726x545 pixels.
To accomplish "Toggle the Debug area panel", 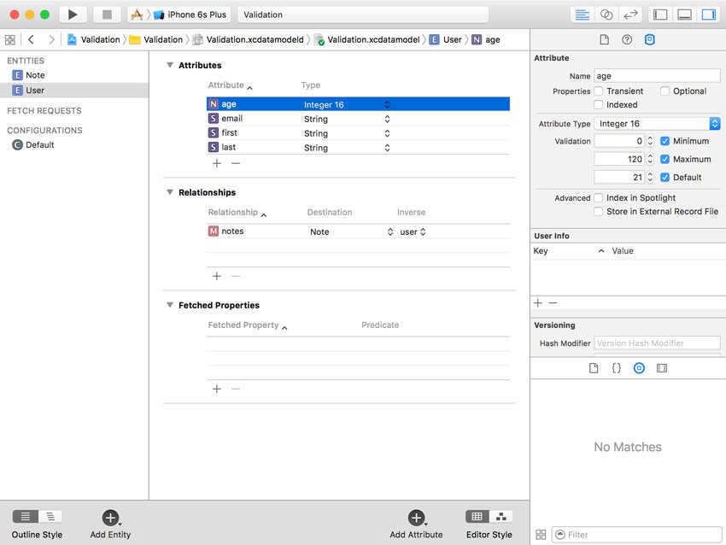I will [x=684, y=15].
